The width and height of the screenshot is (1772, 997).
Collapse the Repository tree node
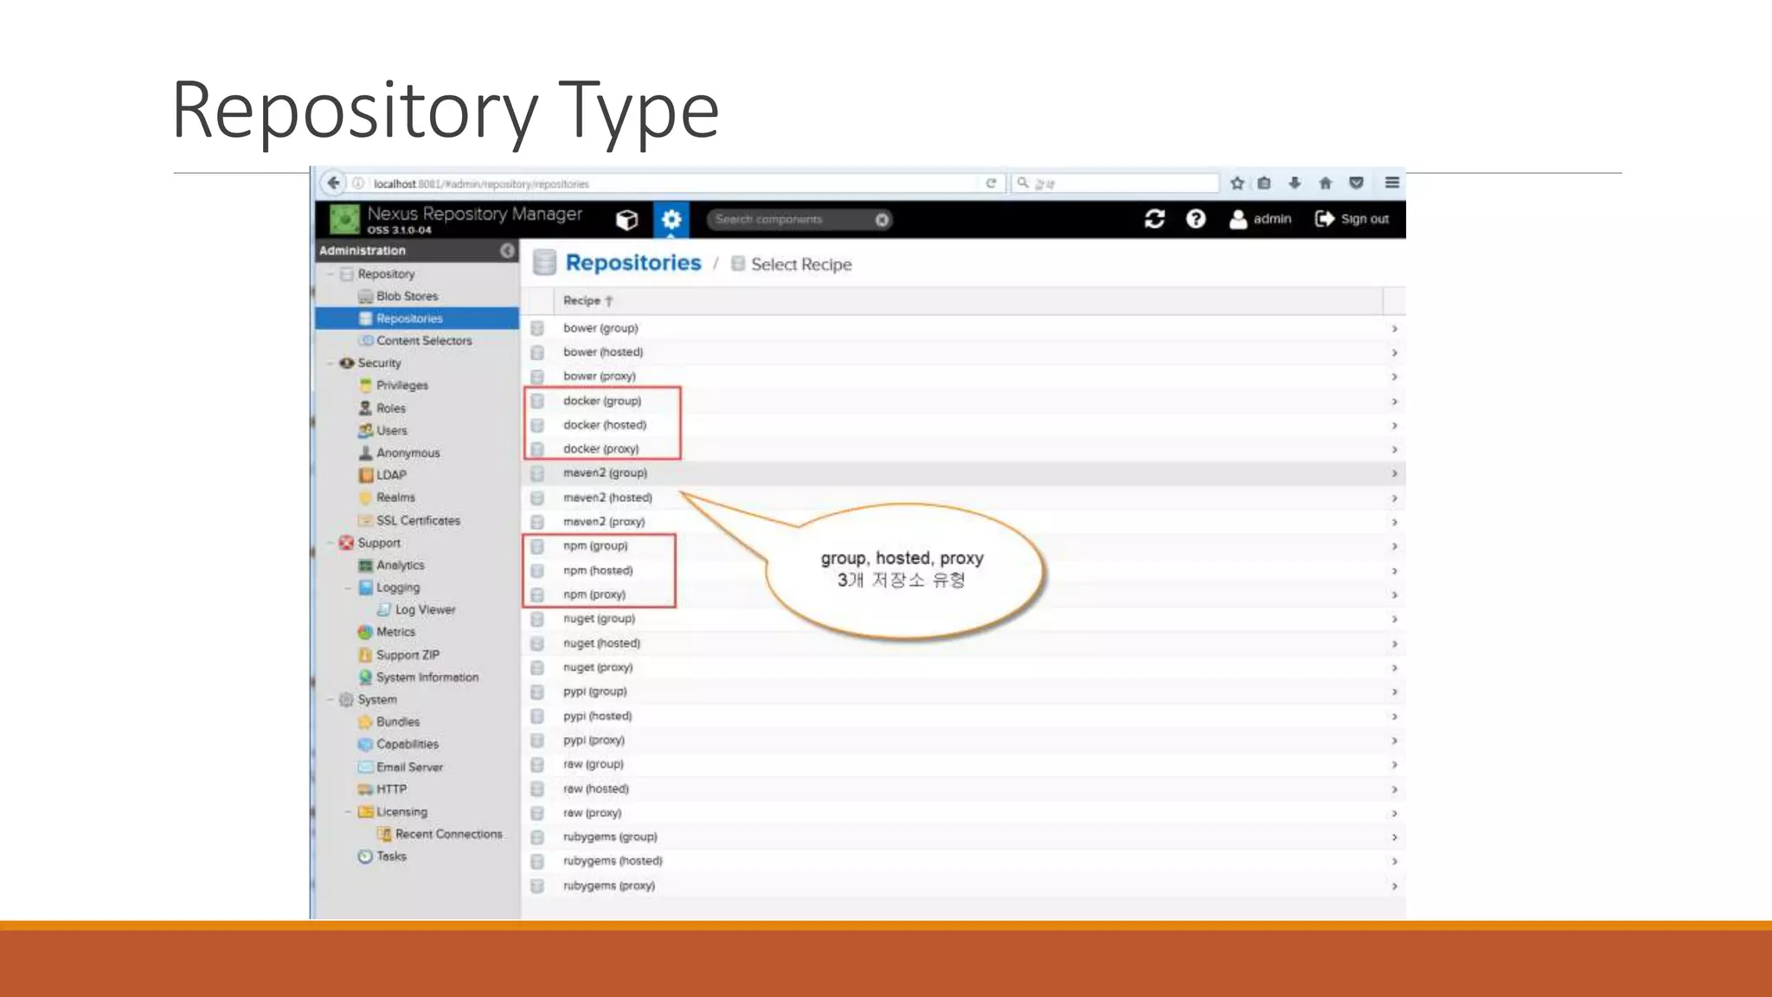tap(331, 274)
